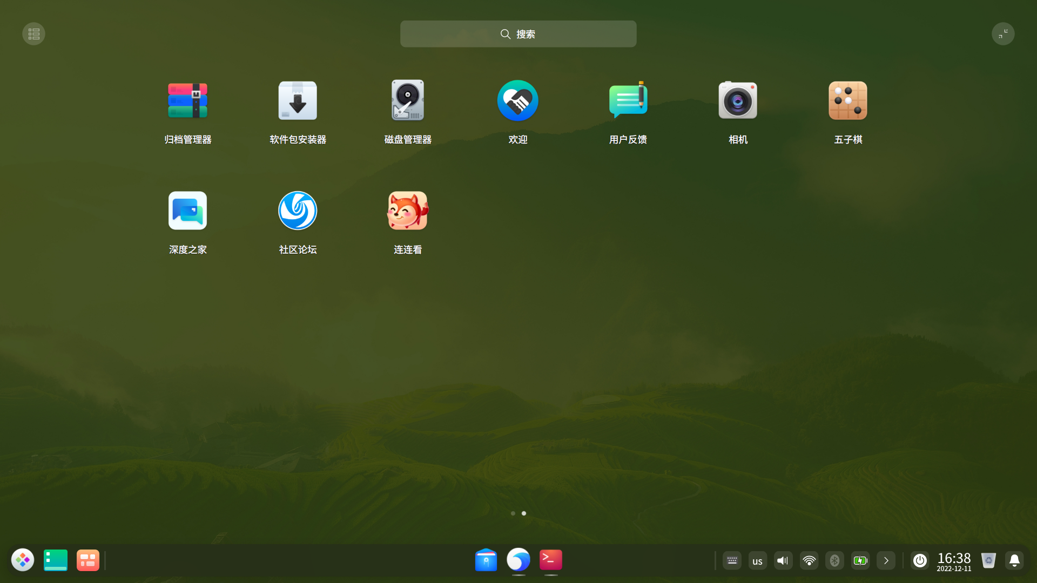1037x583 pixels.
Task: Click the search (搜索) field
Action: (518, 34)
